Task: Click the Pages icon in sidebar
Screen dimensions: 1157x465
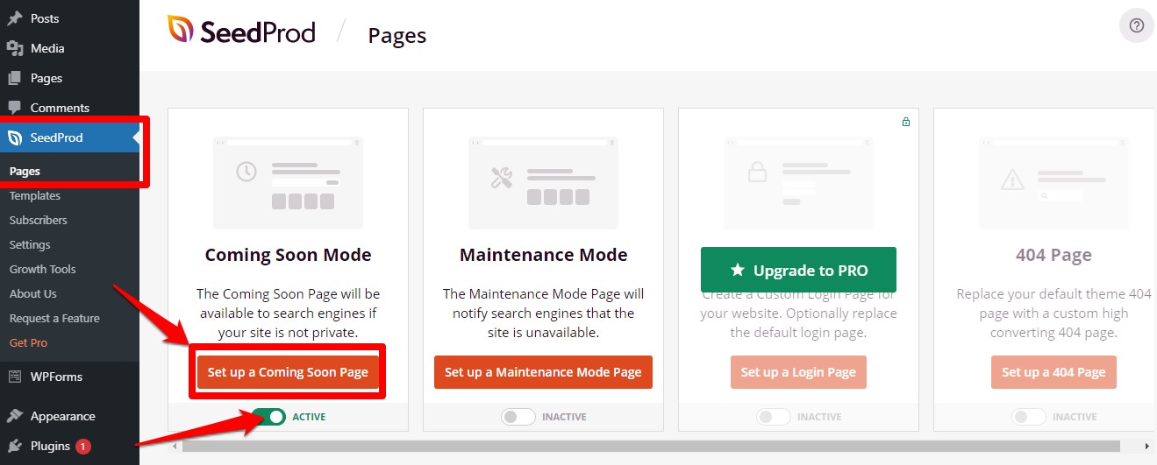Action: [x=15, y=78]
